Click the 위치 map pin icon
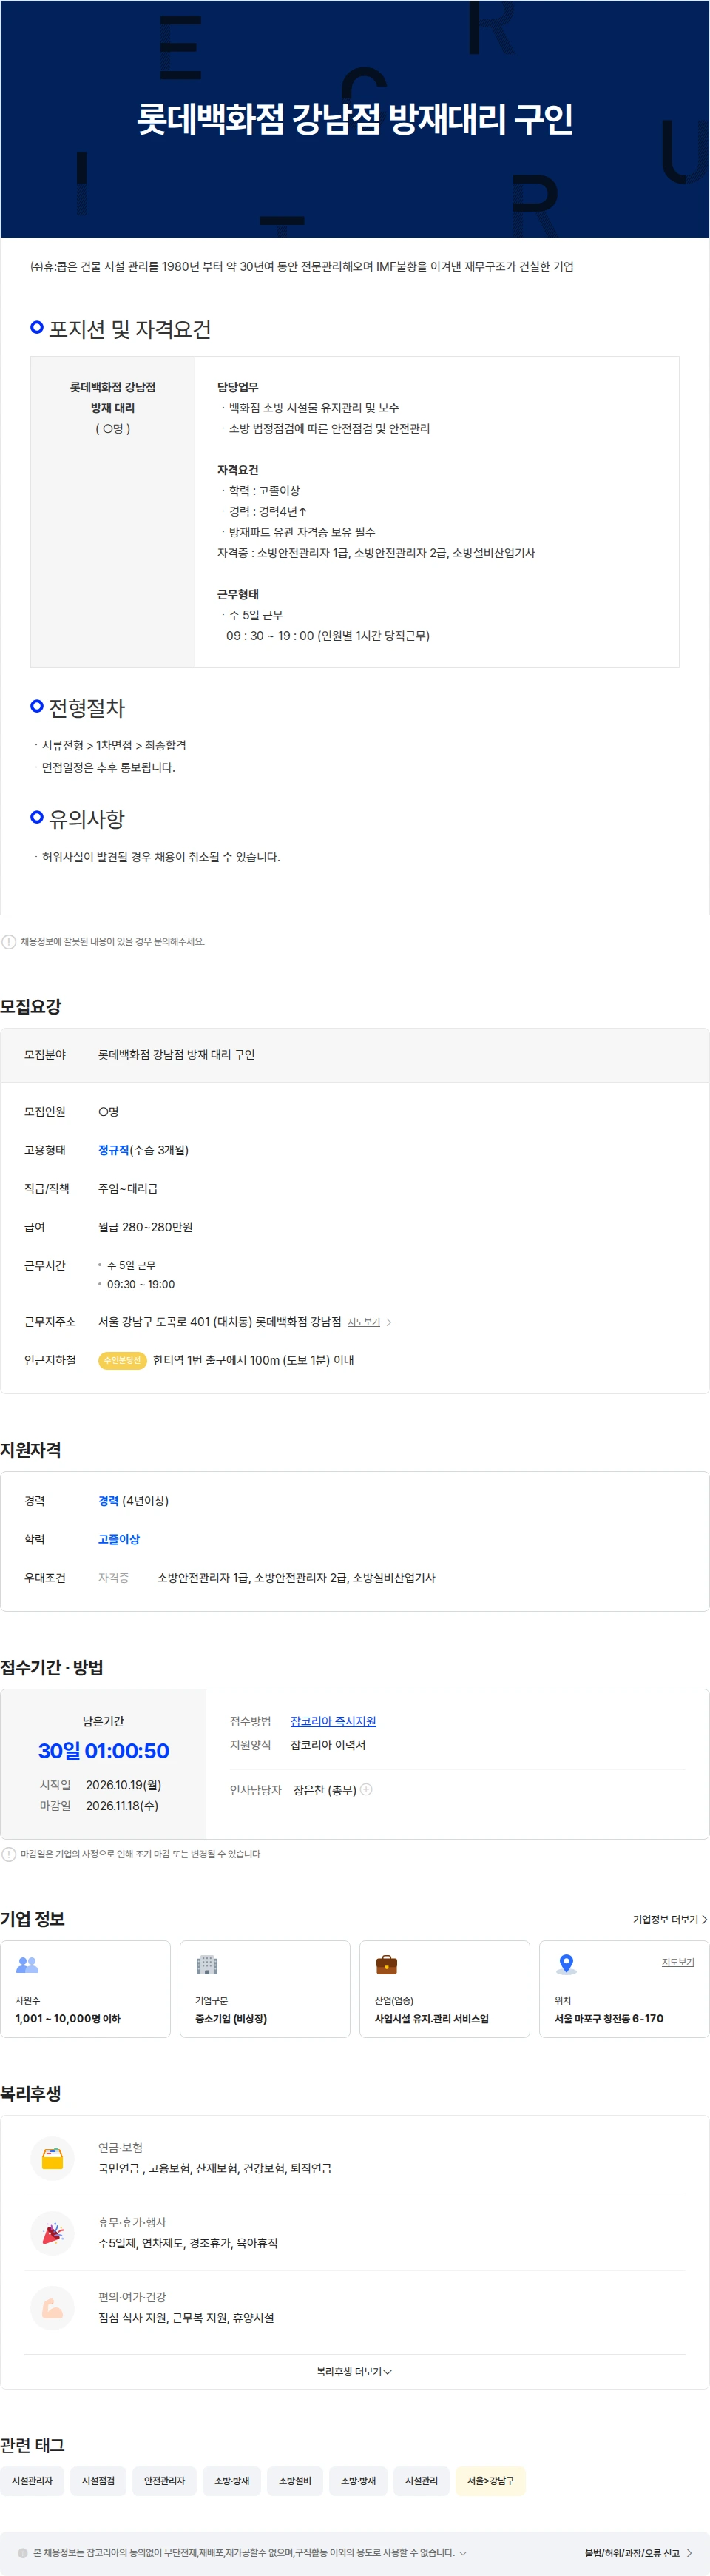The image size is (710, 2576). [x=566, y=1964]
